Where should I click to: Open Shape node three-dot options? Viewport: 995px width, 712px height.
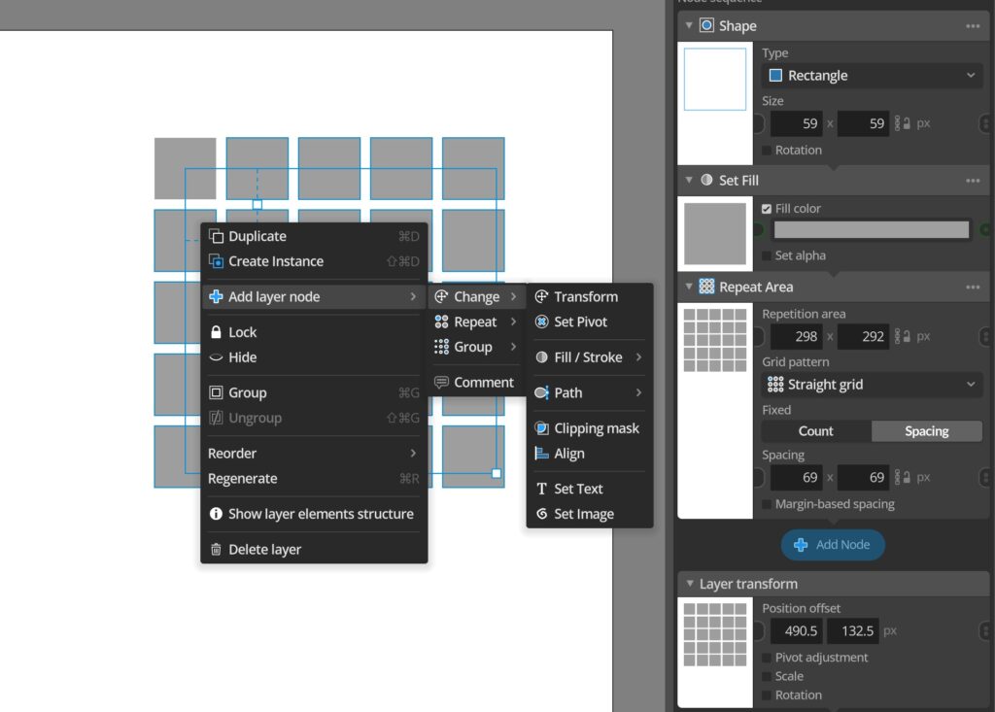coord(973,26)
